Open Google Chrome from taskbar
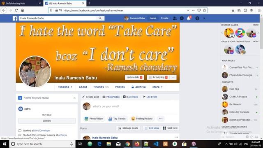This screenshot has height=148, width=263. pos(128,144)
